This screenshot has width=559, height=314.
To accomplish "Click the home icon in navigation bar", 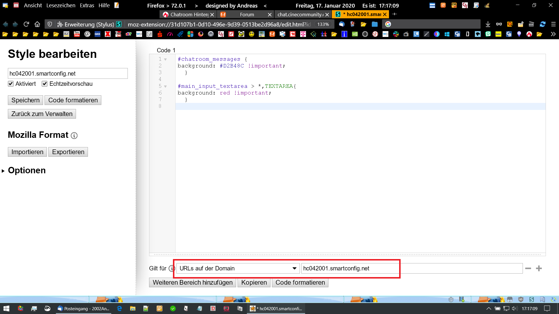I will 37,24.
